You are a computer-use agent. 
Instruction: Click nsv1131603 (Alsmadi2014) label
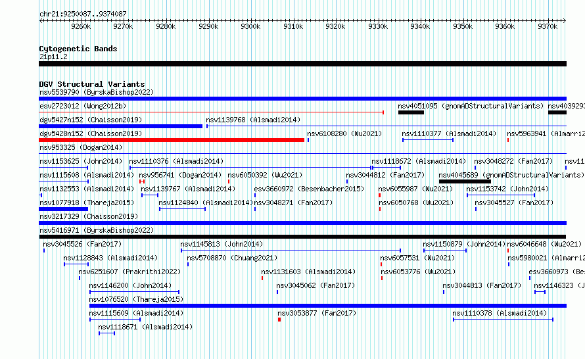pyautogui.click(x=308, y=272)
